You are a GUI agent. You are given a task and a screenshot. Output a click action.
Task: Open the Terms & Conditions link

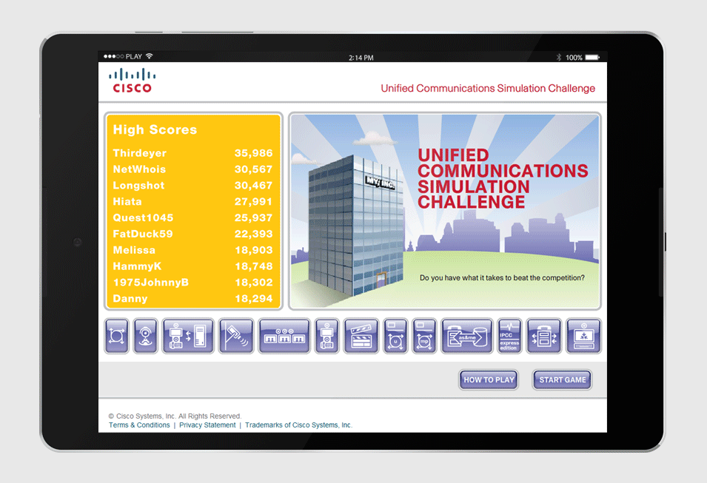point(139,425)
